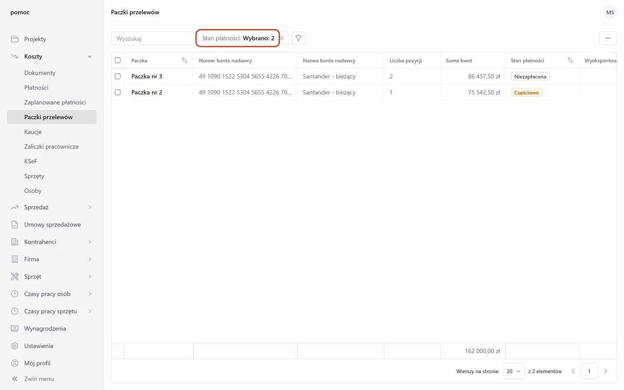
Task: Clear the Stan płatności filter with X
Action: [282, 38]
